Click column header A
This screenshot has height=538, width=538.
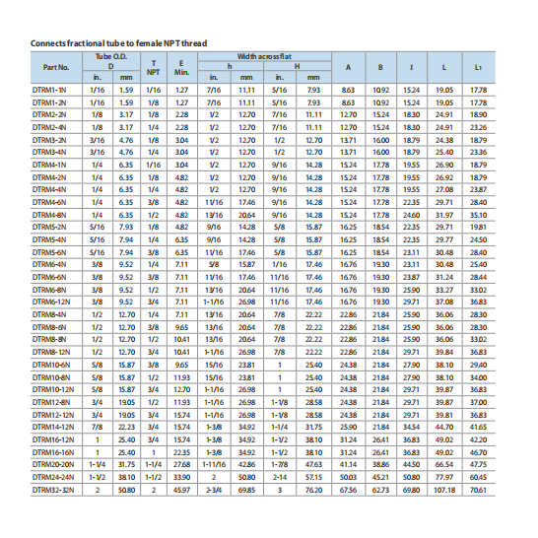(x=348, y=67)
